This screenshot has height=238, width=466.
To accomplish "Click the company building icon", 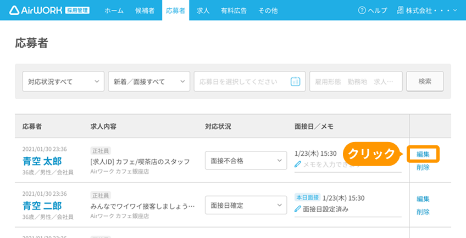I will pyautogui.click(x=400, y=10).
